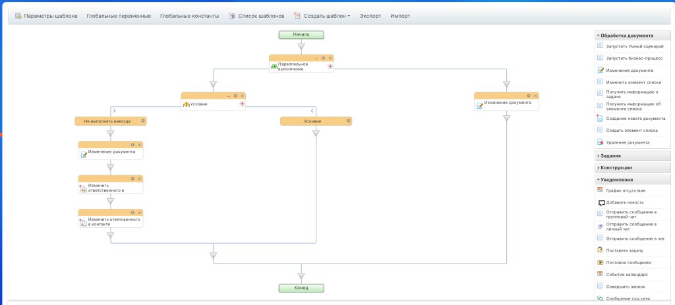Open gear settings of Не выполнять никогда branch
This screenshot has width=675, height=305.
tap(143, 121)
